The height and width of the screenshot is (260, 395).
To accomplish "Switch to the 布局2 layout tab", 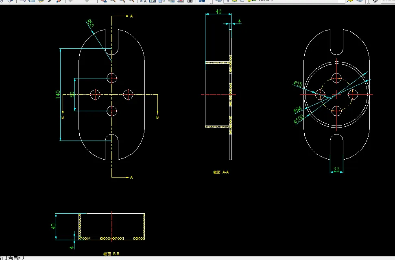I will 14,258.
